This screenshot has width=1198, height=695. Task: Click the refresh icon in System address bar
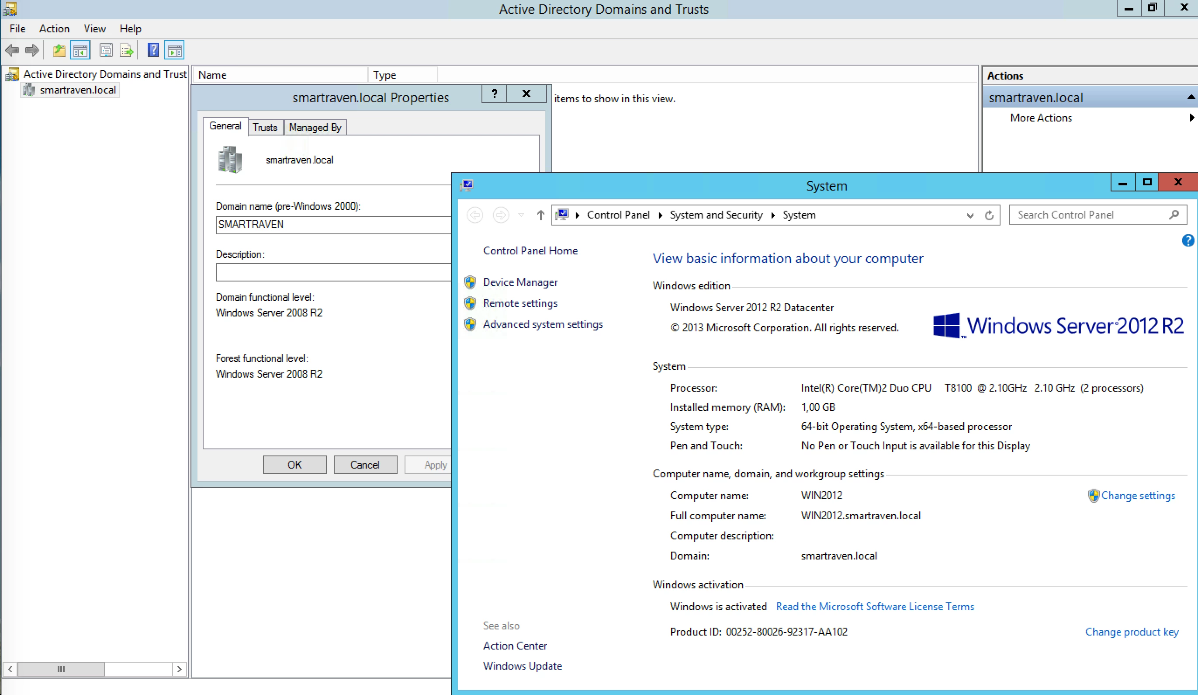(x=989, y=215)
